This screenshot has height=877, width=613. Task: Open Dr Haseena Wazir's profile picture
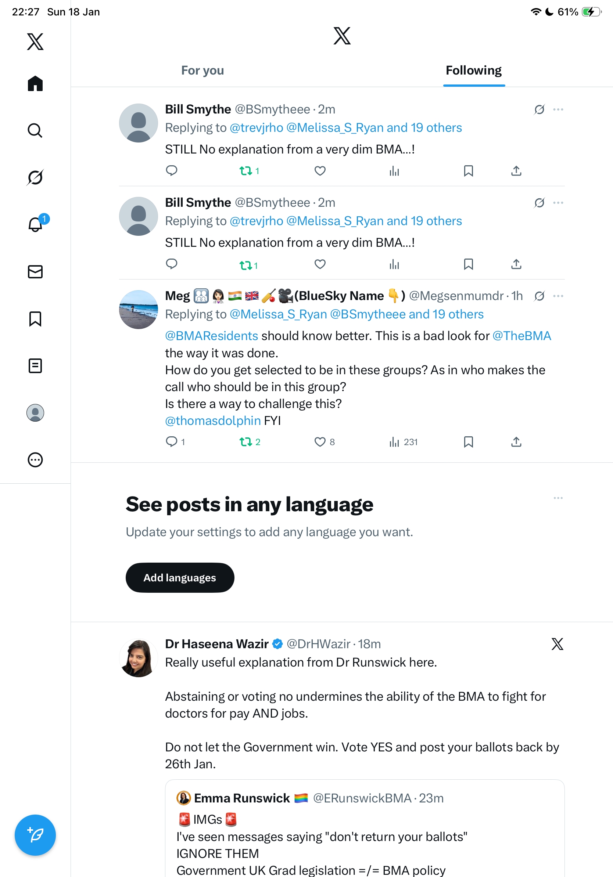pyautogui.click(x=138, y=658)
